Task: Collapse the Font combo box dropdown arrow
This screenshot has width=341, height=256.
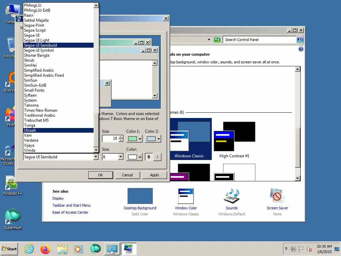Action: tap(96, 157)
